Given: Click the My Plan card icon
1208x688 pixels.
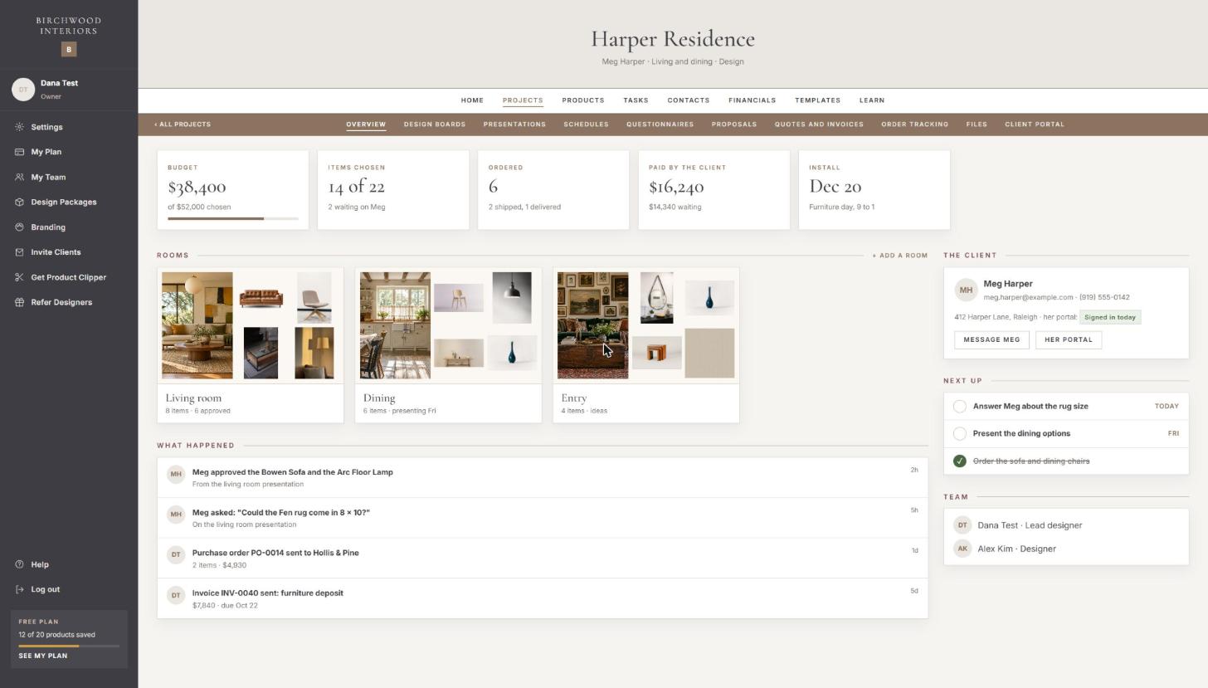Looking at the screenshot, I should 19,152.
